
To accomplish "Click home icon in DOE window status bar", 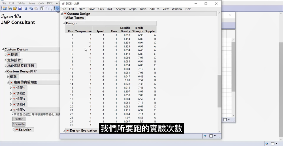I will pyautogui.click(x=205, y=136).
